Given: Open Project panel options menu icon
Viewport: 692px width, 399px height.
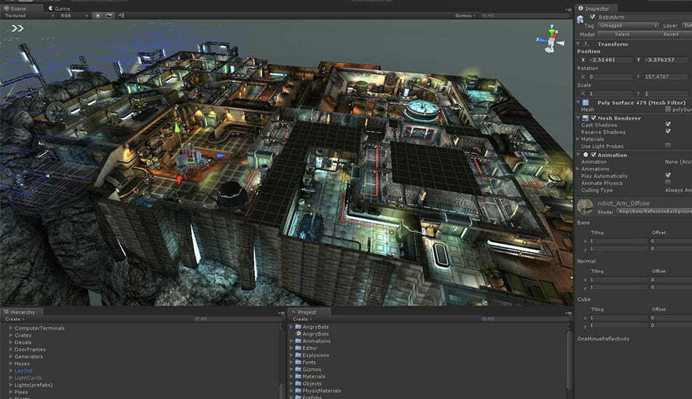Looking at the screenshot, I should (x=568, y=313).
